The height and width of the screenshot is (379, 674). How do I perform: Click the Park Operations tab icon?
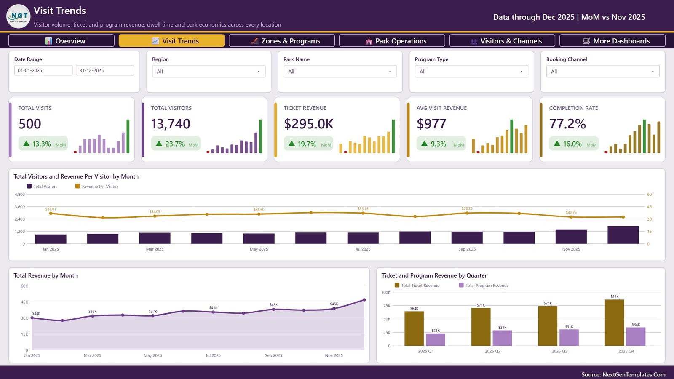369,41
